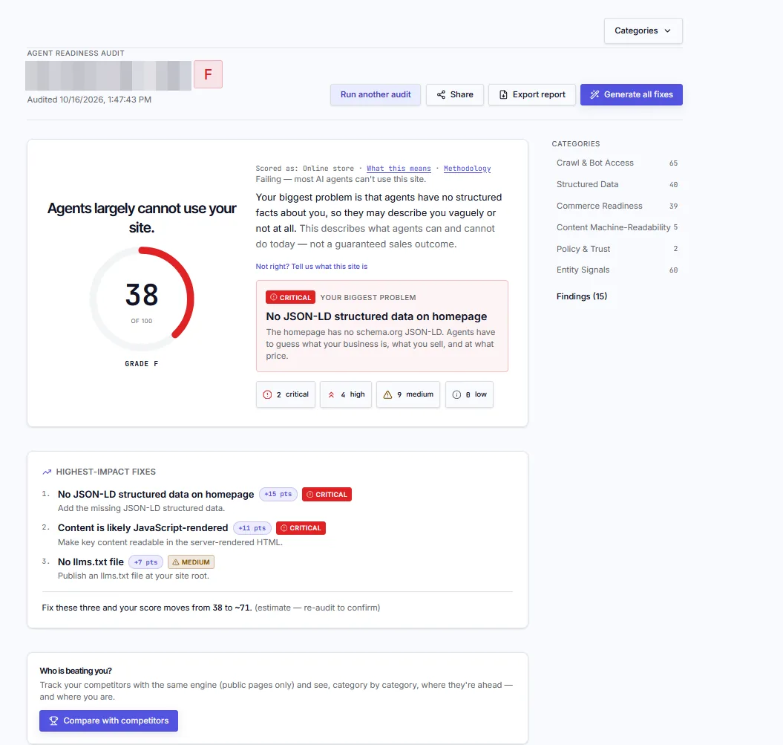Screen dimensions: 783x745
Task: Click the F grade badge
Action: pyautogui.click(x=209, y=74)
